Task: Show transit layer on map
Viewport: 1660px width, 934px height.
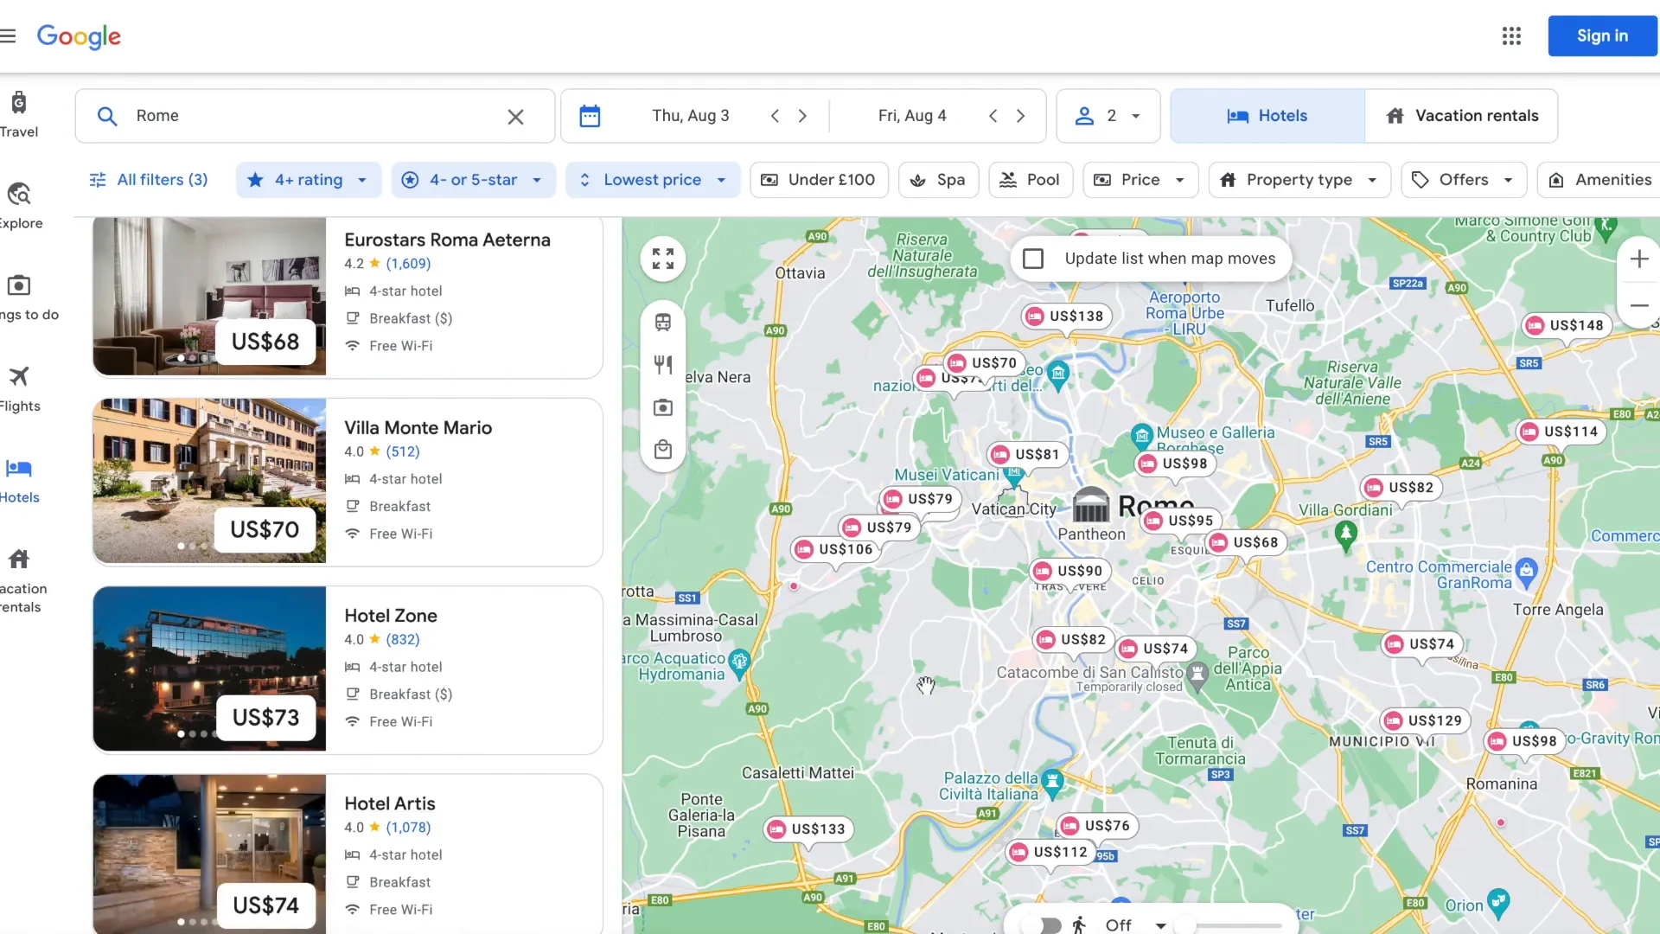Action: tap(663, 323)
